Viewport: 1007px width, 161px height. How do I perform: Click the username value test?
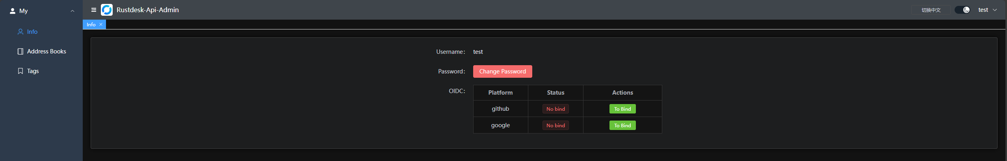pos(478,52)
